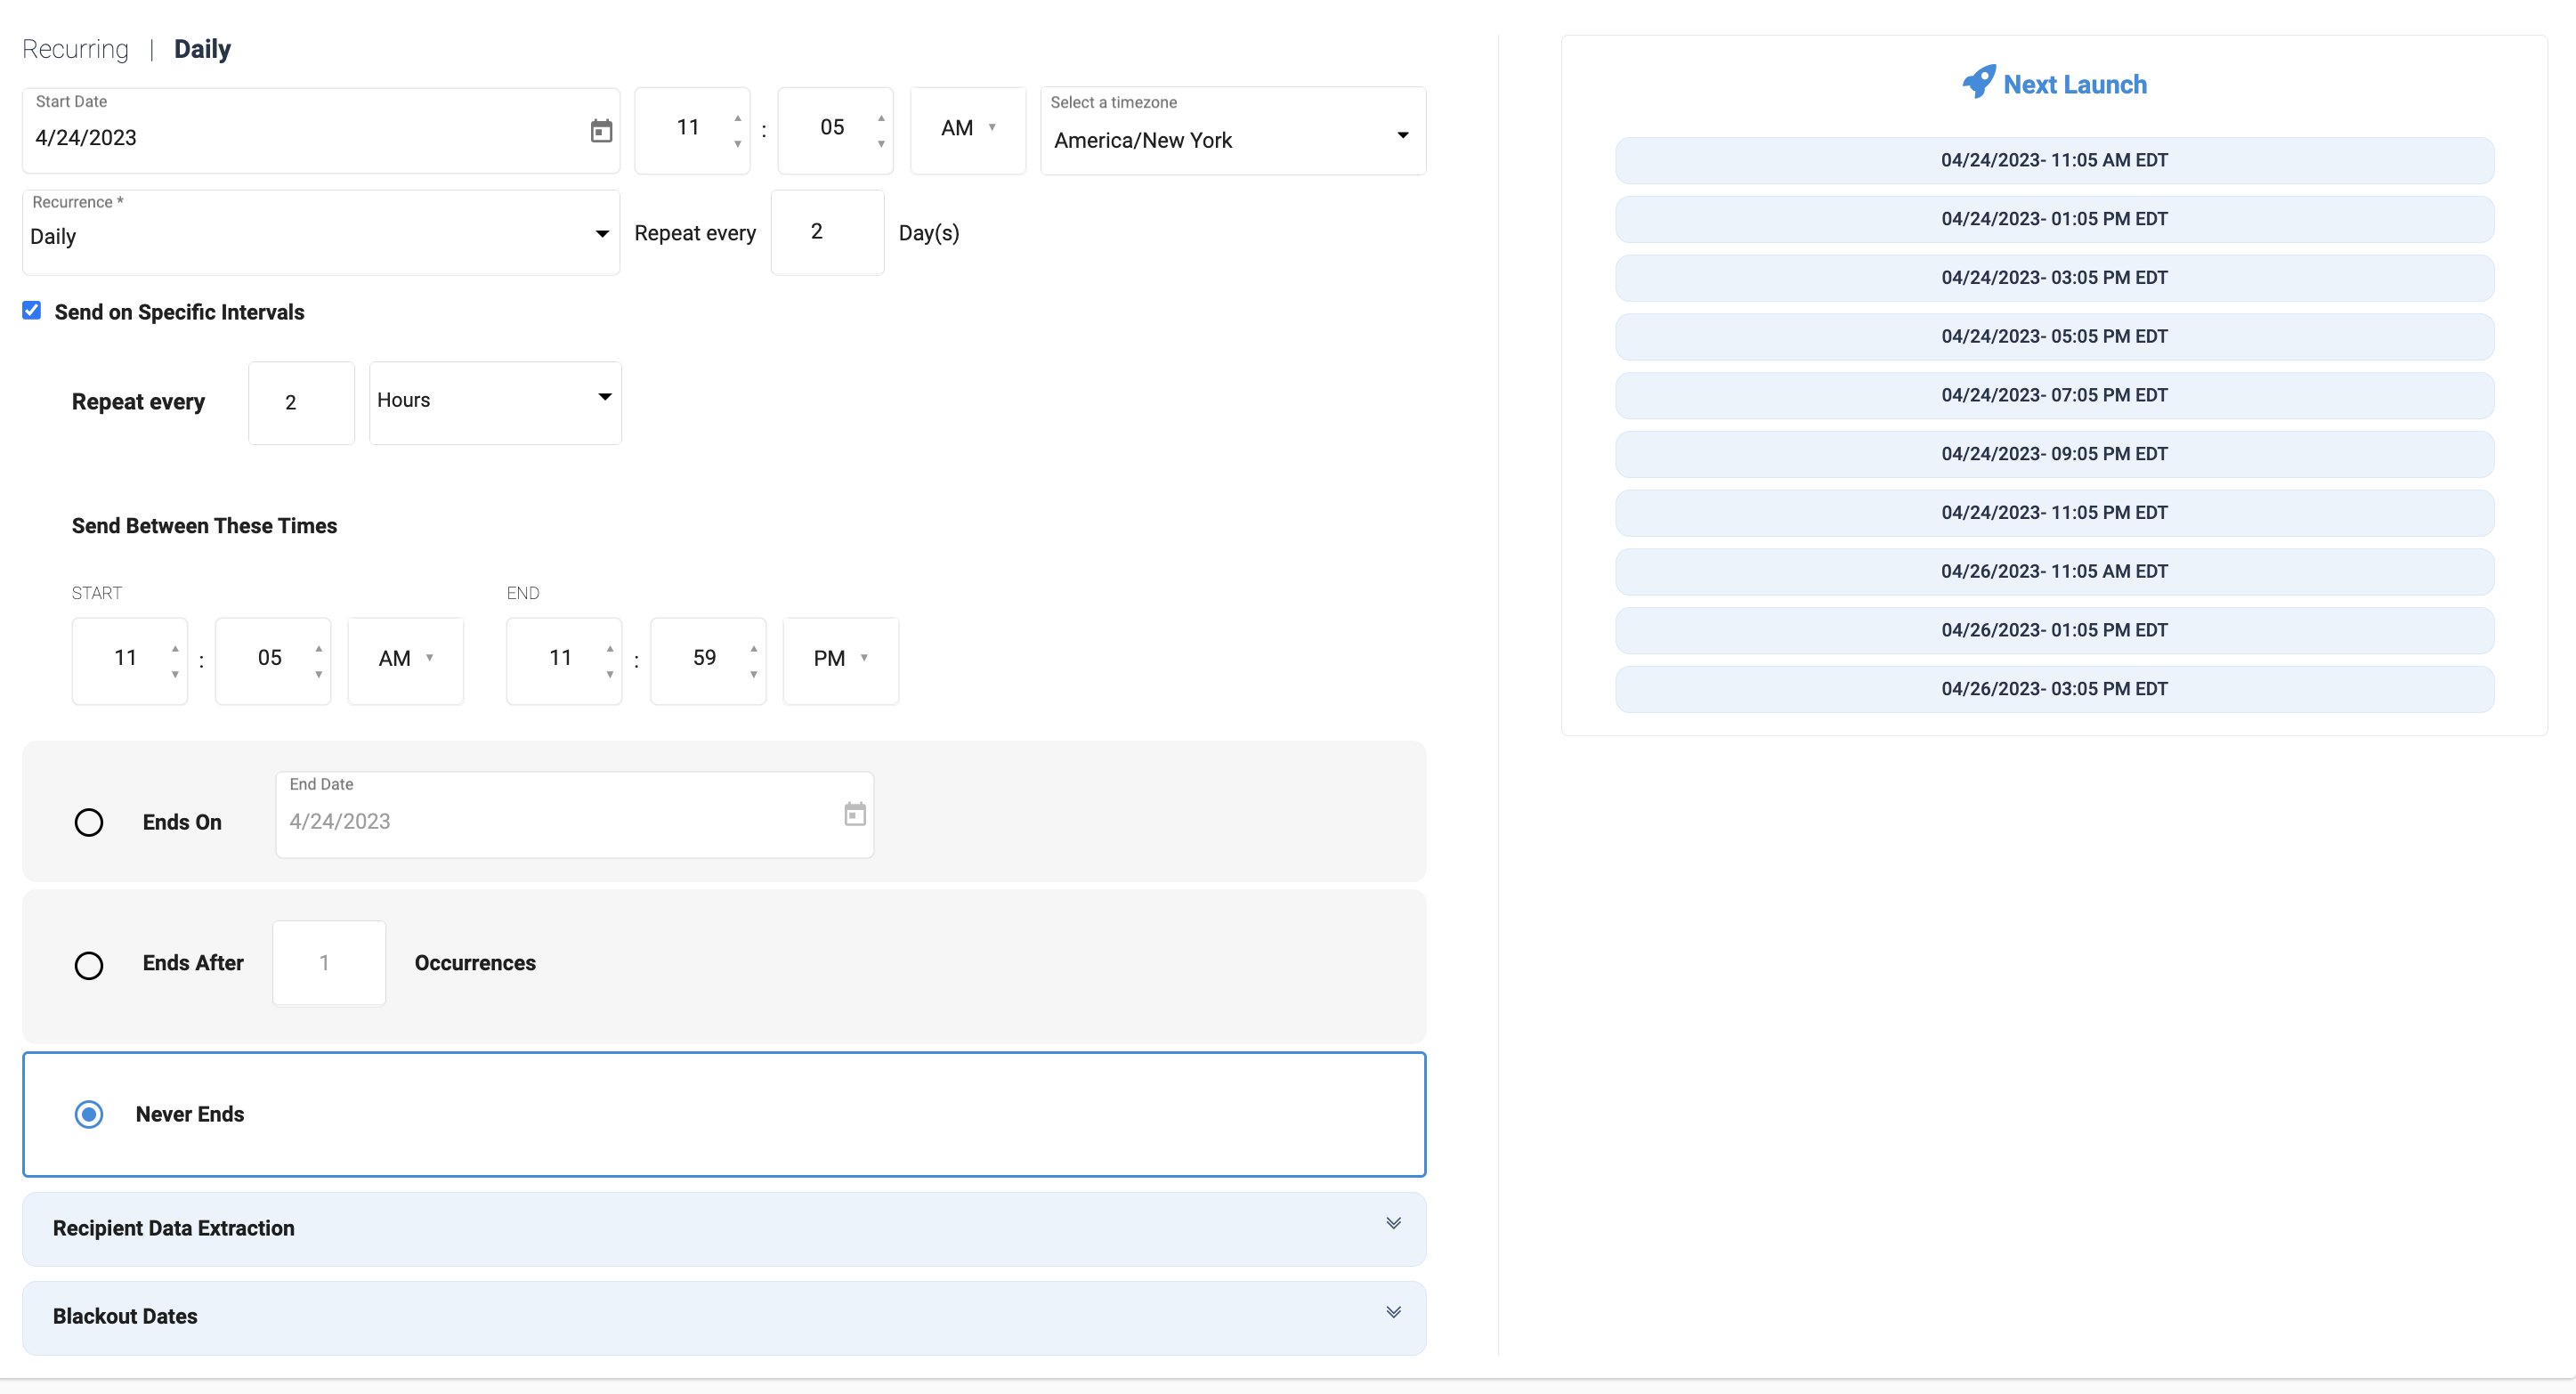
Task: Increase the START minutes 05 under Send Between
Action: coord(319,649)
